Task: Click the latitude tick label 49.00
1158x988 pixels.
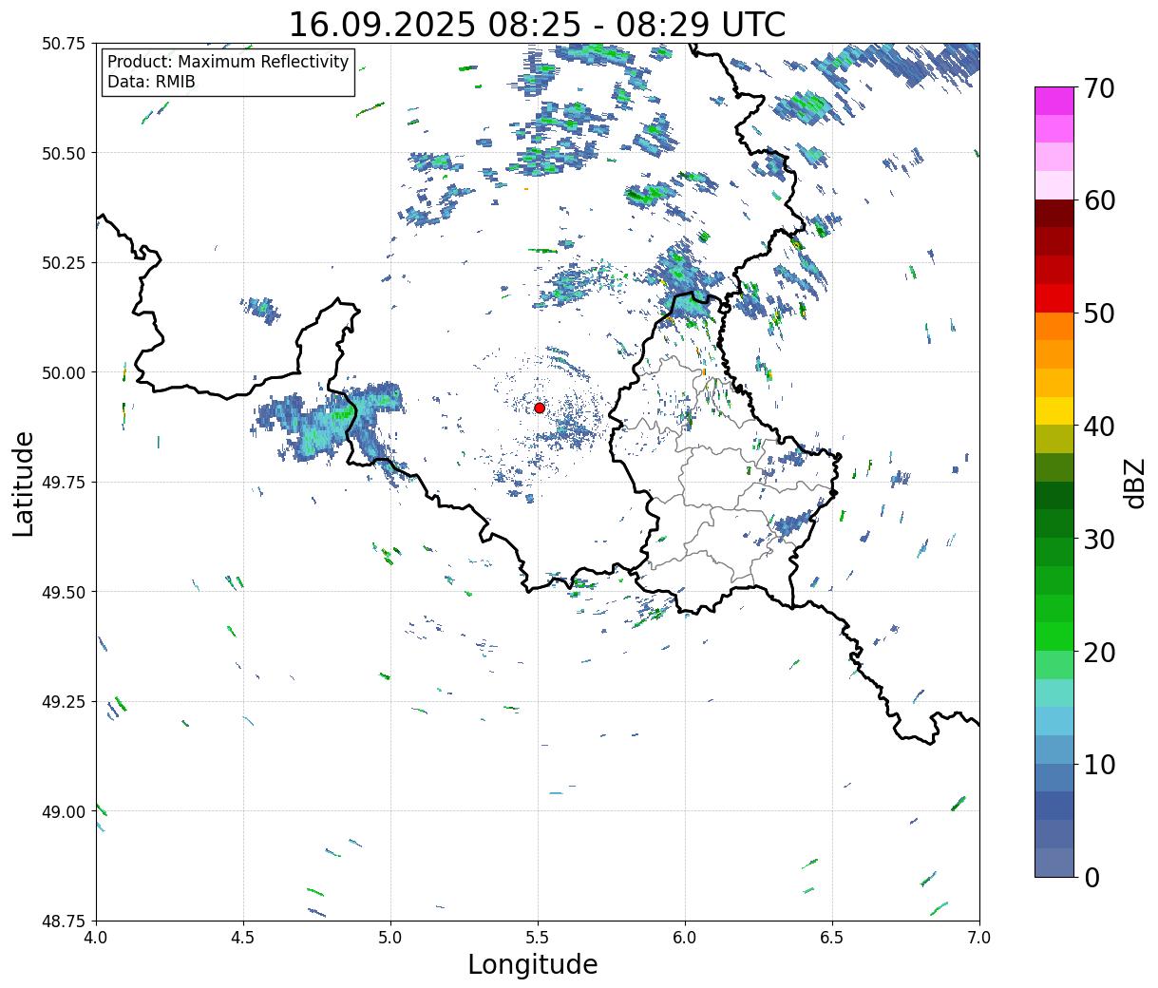Action: click(x=64, y=811)
